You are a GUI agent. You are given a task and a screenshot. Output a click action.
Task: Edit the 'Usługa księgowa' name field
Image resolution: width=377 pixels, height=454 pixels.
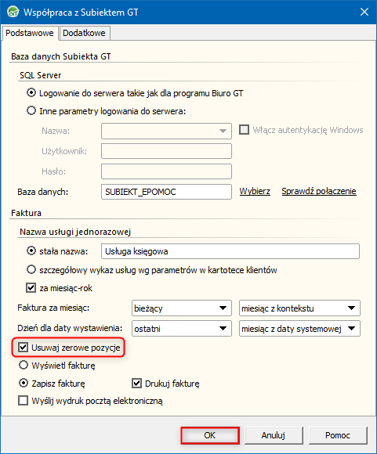[x=230, y=251]
